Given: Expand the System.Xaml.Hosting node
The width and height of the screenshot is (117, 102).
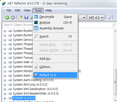Looking at the screenshot, I should pos(5,80).
